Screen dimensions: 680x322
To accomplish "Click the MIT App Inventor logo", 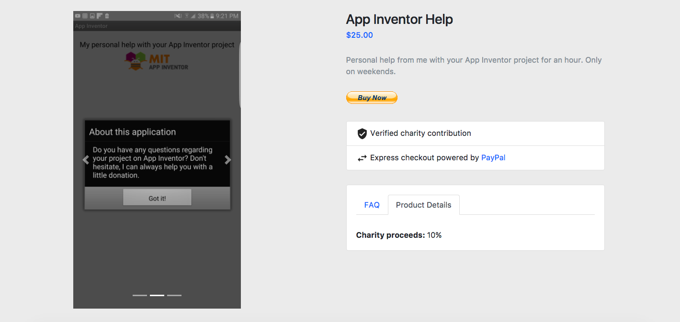I will tap(156, 61).
